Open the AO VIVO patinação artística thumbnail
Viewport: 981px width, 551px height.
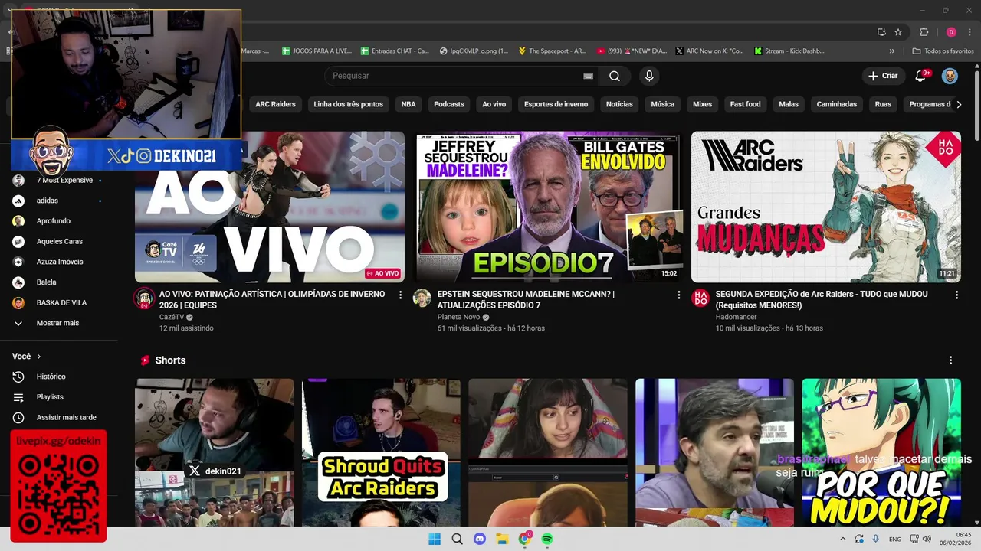point(270,207)
